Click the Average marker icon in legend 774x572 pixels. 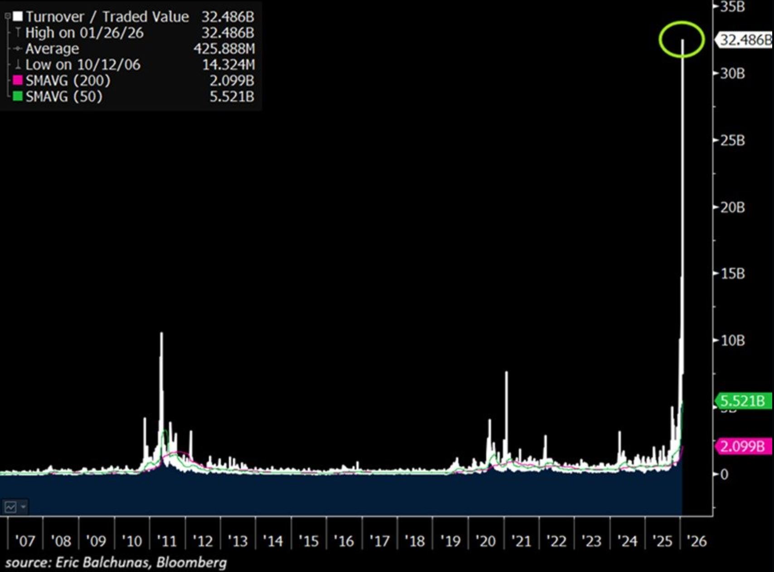18,49
